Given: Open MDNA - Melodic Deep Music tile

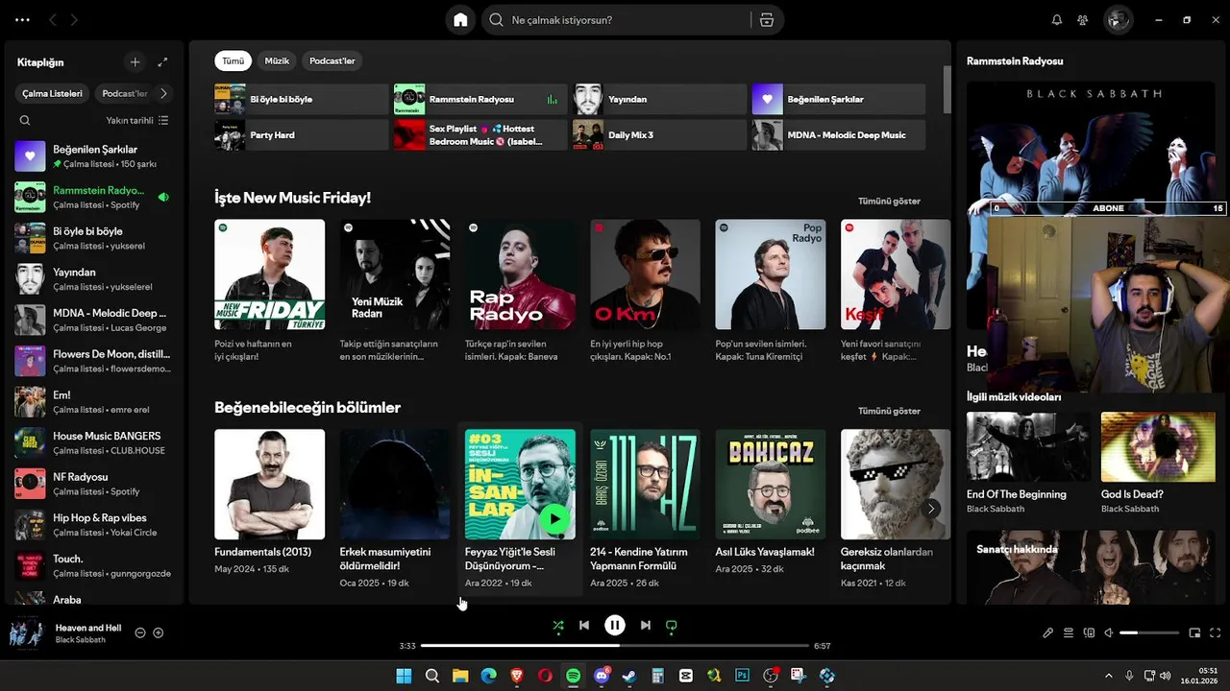Looking at the screenshot, I should (x=839, y=135).
